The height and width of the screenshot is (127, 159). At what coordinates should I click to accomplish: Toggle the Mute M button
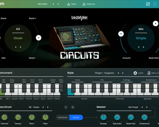pos(73,107)
